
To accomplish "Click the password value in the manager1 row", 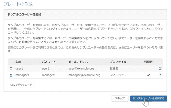I will pyautogui.click(x=49, y=75).
